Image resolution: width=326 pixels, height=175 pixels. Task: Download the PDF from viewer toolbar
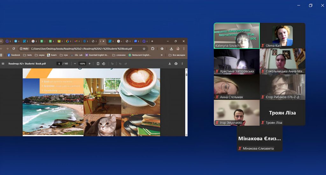[x=170, y=64]
